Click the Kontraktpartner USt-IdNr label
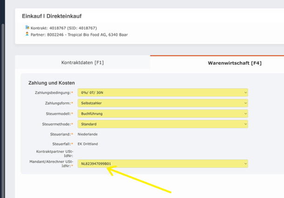The width and height of the screenshot is (284, 198). click(54, 154)
